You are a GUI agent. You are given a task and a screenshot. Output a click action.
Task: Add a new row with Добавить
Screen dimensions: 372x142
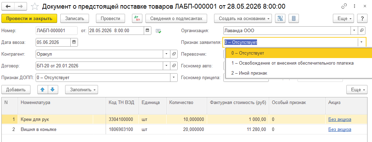click(x=16, y=90)
